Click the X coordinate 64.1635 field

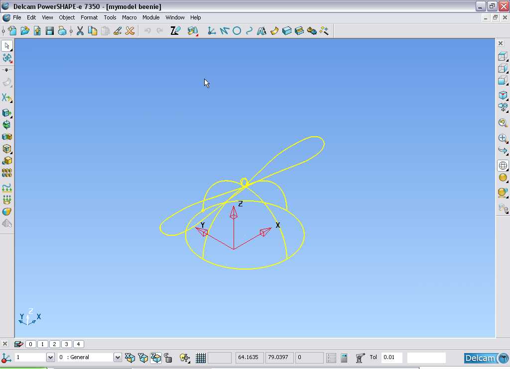tap(249, 357)
